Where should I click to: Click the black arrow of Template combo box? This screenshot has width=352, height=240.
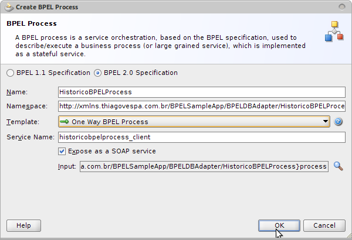click(x=325, y=121)
